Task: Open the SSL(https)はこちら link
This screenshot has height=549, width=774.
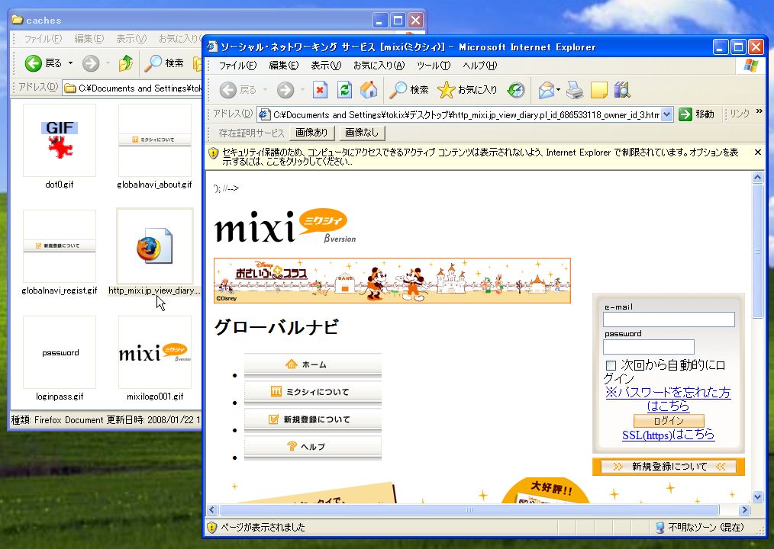Action: pos(668,435)
